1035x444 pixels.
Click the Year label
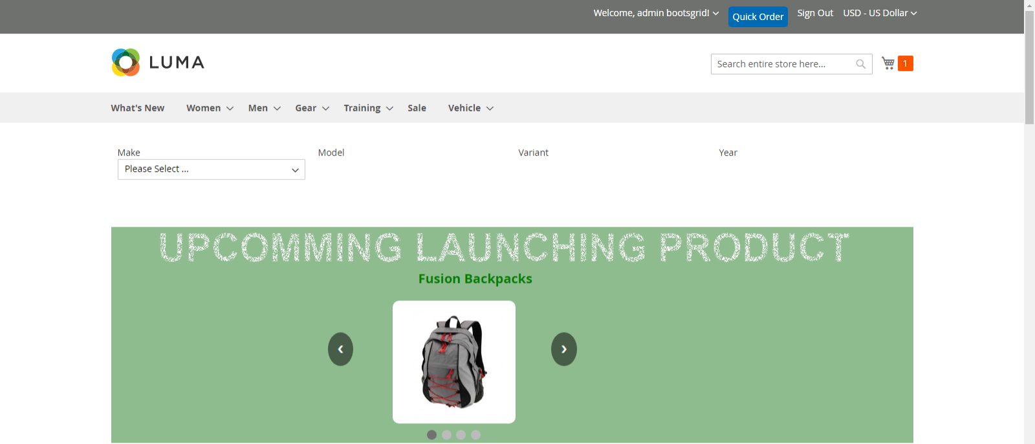tap(728, 153)
